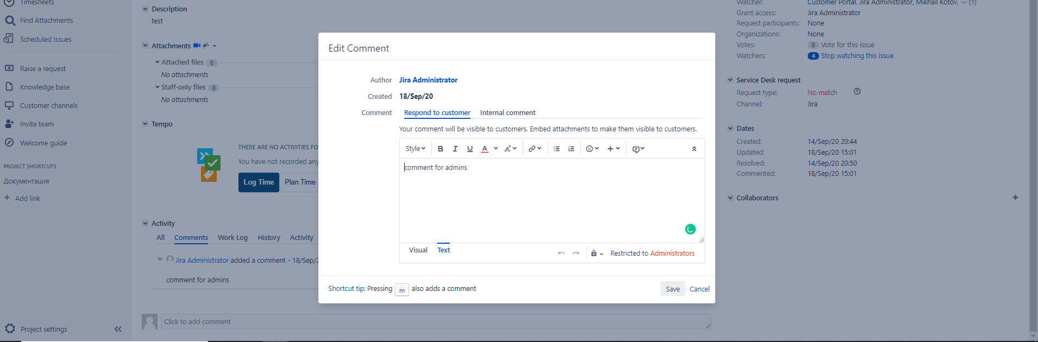Screen dimensions: 1038x342
Task: Select the Respond to customer tab
Action: [437, 113]
